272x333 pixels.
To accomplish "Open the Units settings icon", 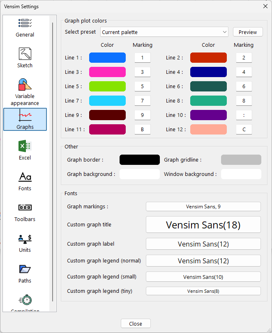I will coord(25,239).
